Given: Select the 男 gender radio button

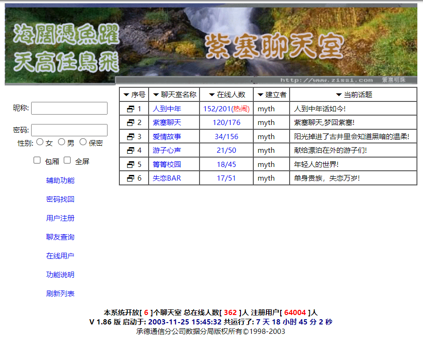Looking at the screenshot, I should click(x=62, y=142).
